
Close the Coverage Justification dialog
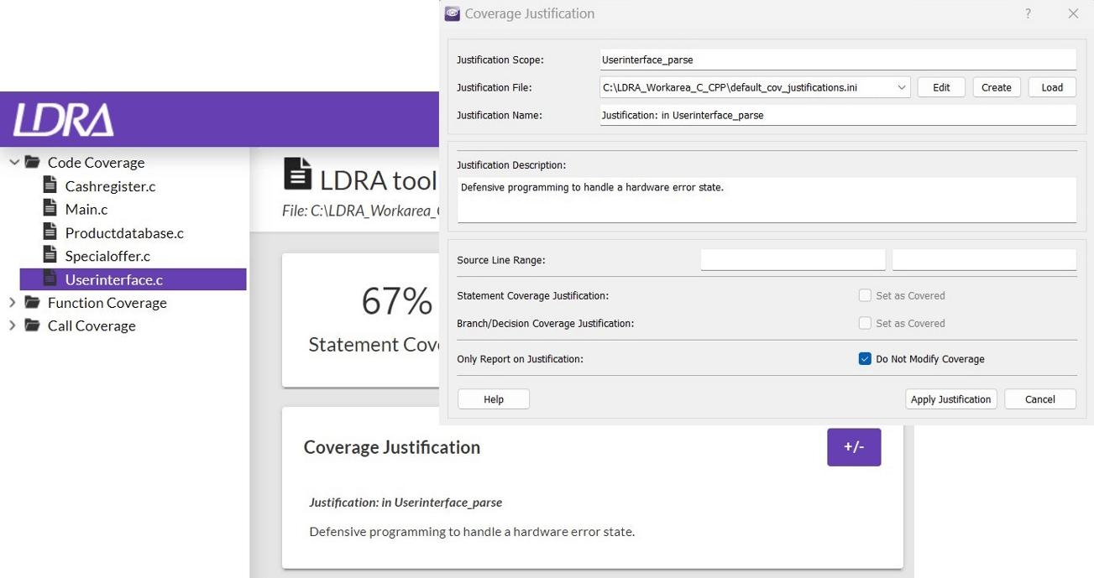click(x=1073, y=13)
